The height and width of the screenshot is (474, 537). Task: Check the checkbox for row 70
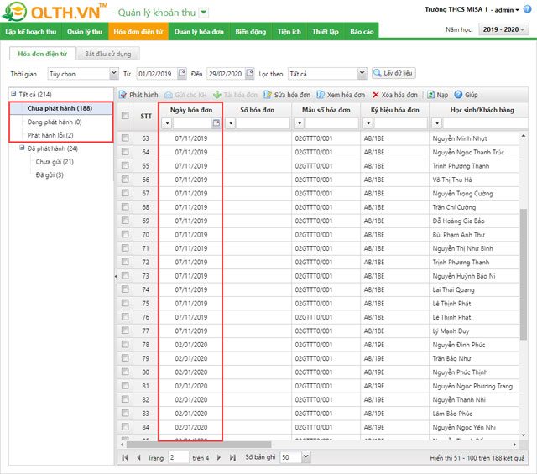coord(125,235)
